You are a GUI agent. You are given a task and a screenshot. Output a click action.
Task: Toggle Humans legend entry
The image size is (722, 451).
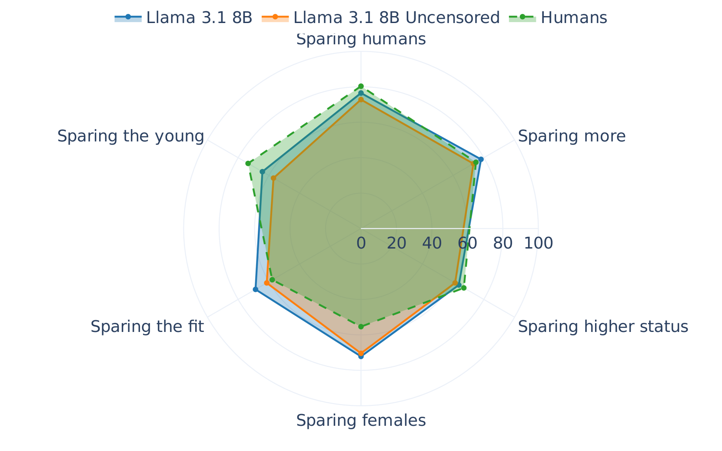(574, 18)
